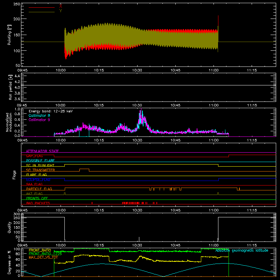
Task: Click the Collimator 8 legend entry
Action: pos(39,115)
